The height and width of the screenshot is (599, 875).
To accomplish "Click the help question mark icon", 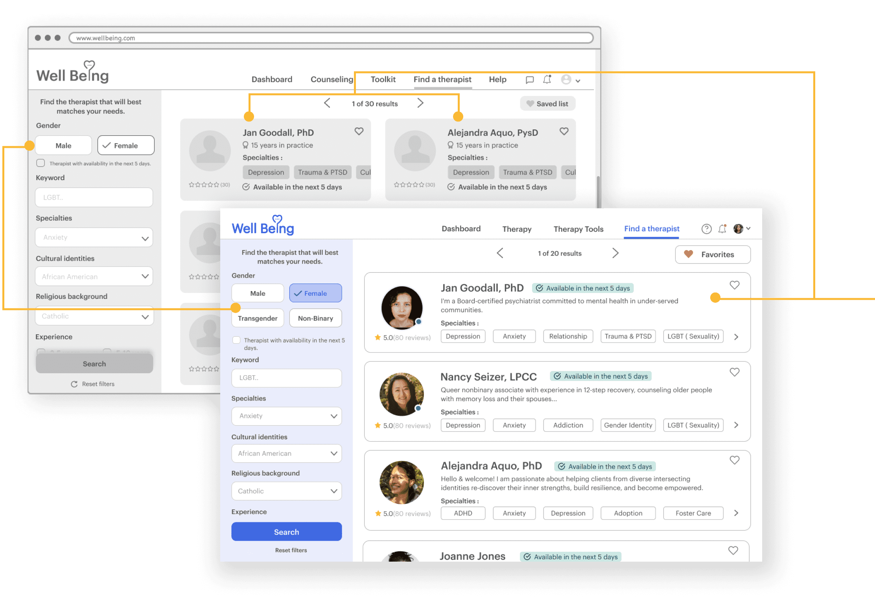I will [x=706, y=229].
